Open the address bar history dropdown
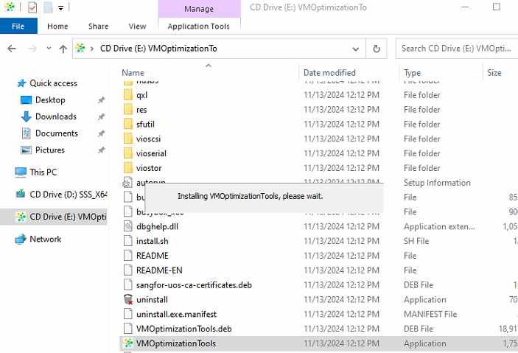Image resolution: width=518 pixels, height=353 pixels. 355,49
